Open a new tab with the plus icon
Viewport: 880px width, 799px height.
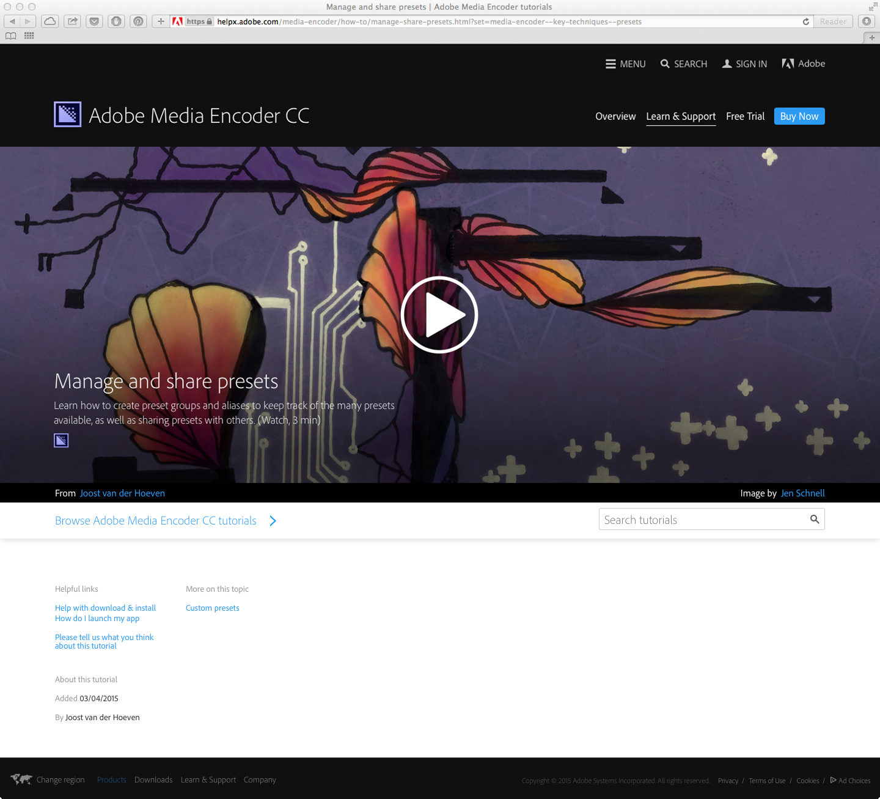pyautogui.click(x=872, y=38)
